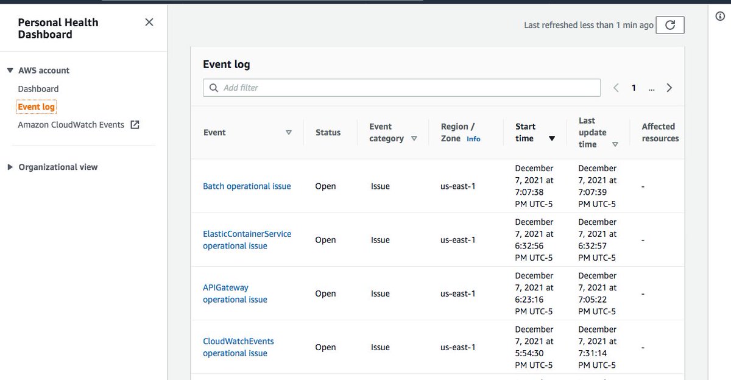Image resolution: width=731 pixels, height=380 pixels.
Task: Sort by Start time arrow
Action: pyautogui.click(x=552, y=139)
